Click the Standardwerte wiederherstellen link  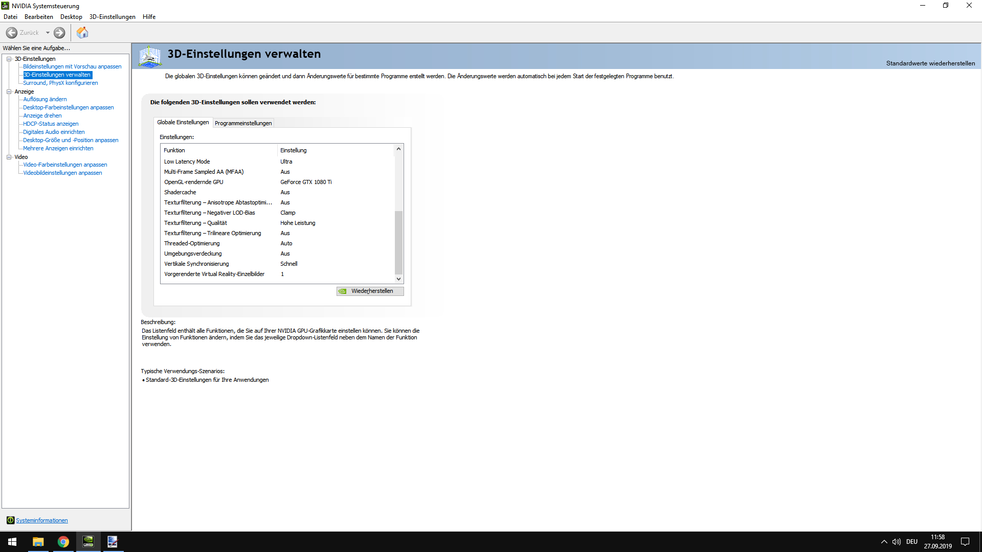point(930,63)
